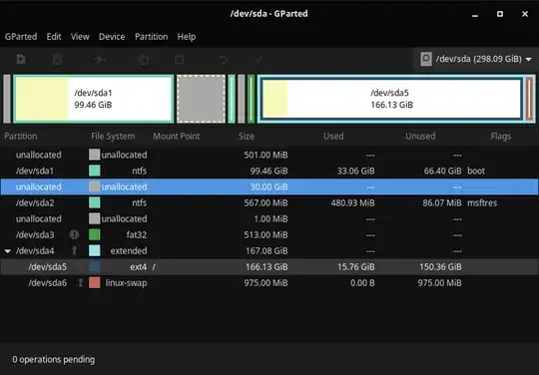539x375 pixels.
Task: Minimize the GParted window
Action: pyautogui.click(x=475, y=15)
